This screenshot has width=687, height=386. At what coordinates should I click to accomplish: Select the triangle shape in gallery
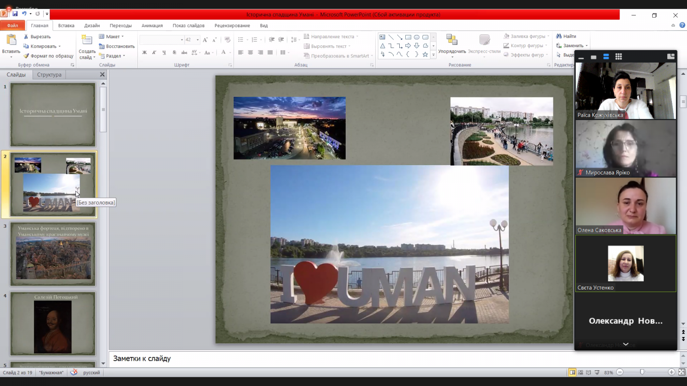382,46
